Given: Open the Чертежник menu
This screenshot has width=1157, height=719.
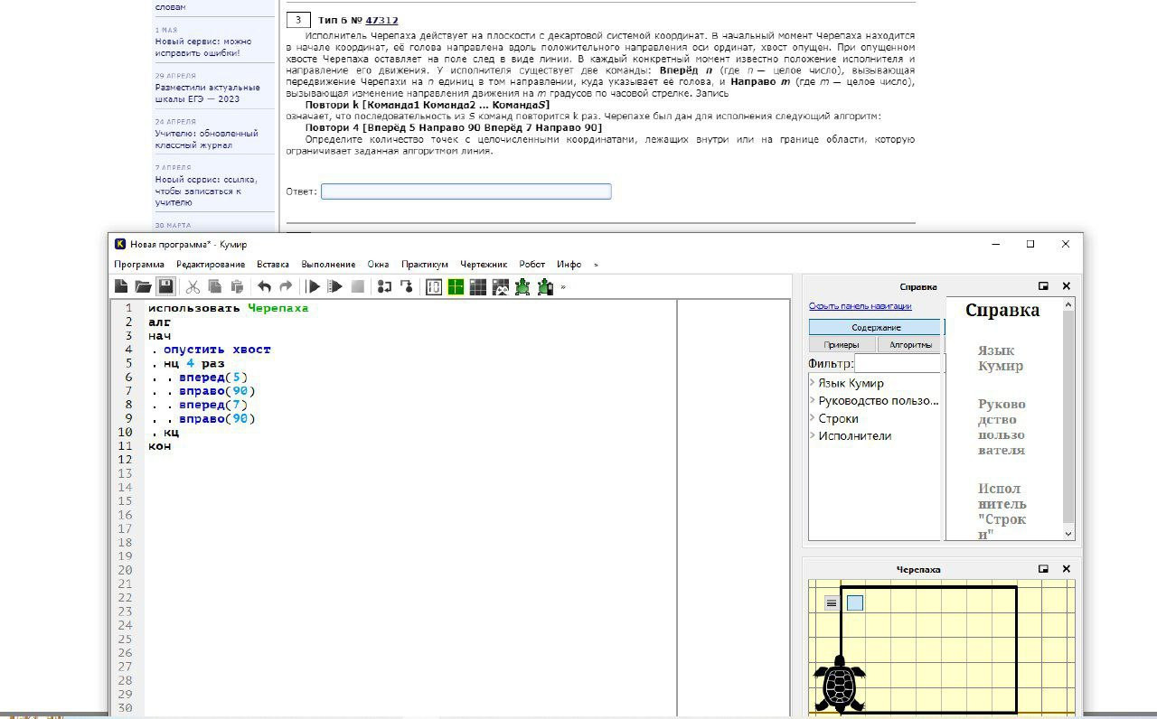Looking at the screenshot, I should (484, 265).
